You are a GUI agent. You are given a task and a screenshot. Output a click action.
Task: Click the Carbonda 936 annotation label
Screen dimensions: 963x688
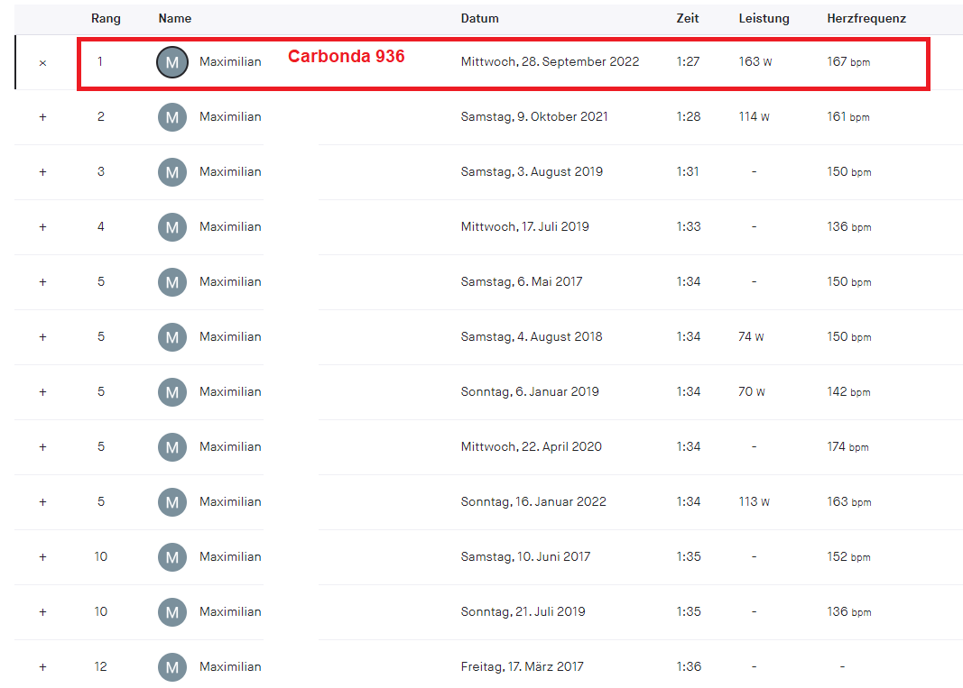(346, 57)
